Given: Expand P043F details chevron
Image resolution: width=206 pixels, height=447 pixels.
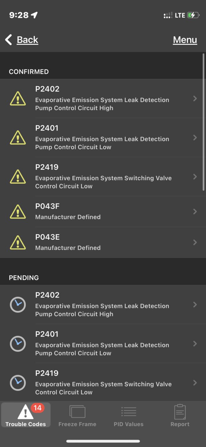Looking at the screenshot, I should click(195, 212).
